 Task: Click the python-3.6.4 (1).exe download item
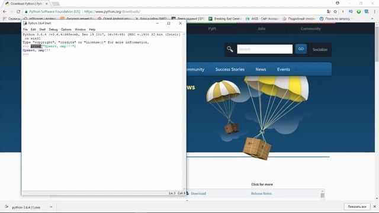point(26,207)
